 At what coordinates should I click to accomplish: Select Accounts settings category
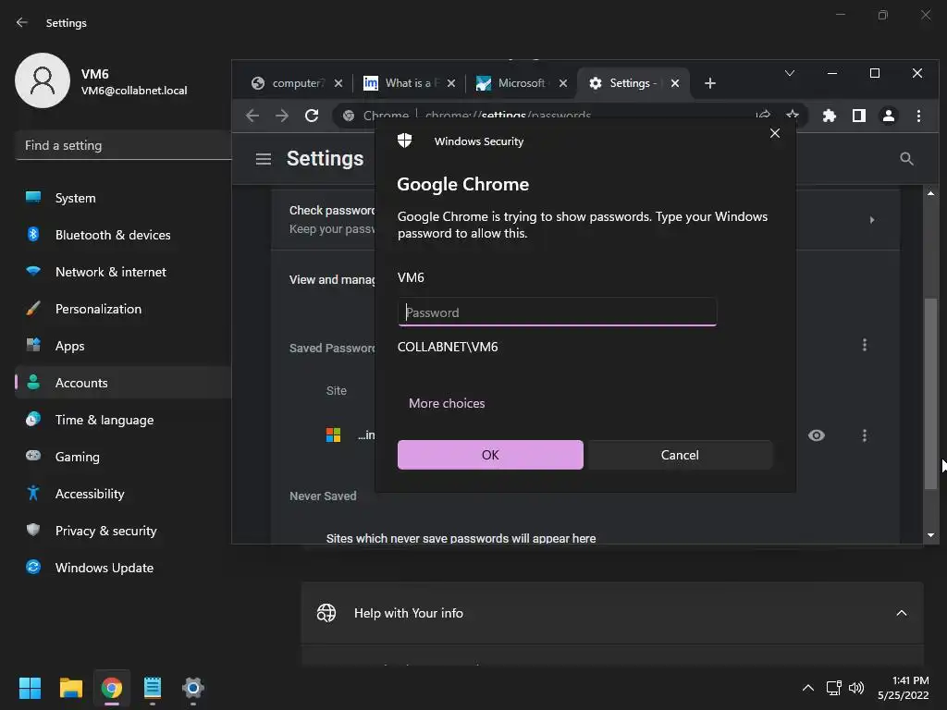click(x=123, y=383)
